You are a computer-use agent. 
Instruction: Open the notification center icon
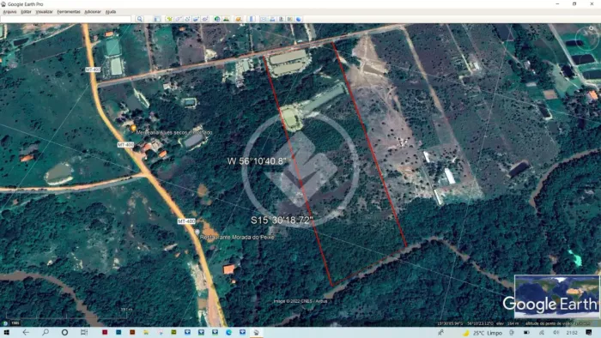[589, 333]
